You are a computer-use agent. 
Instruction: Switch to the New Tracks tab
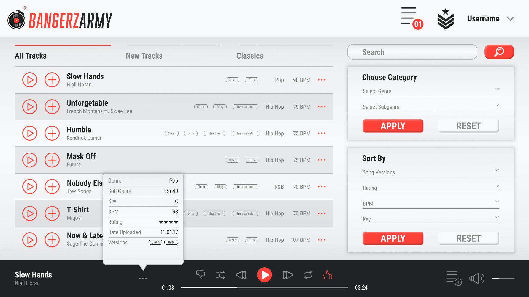(144, 56)
